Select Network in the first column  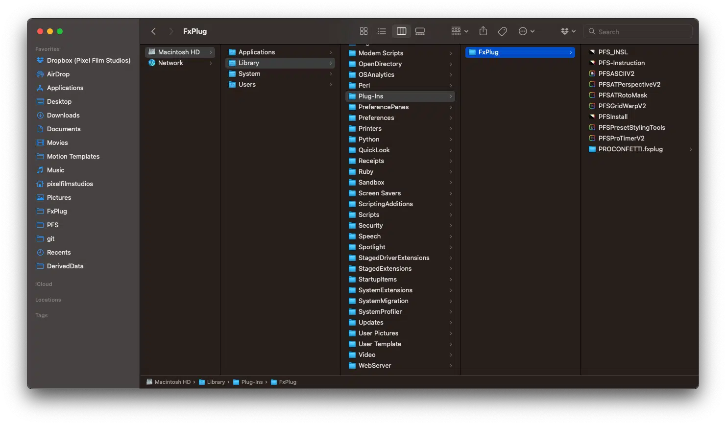[x=180, y=63]
